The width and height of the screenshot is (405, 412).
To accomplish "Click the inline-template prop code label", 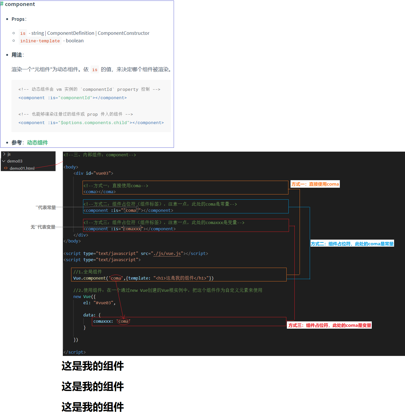I will 40,41.
